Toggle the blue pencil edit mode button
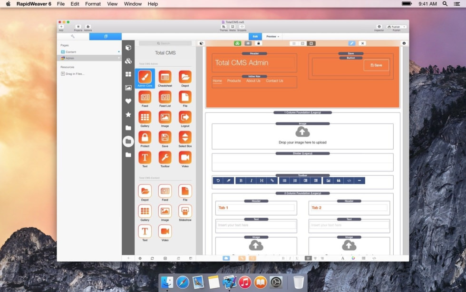Screen dimensions: 466x292 351,43
